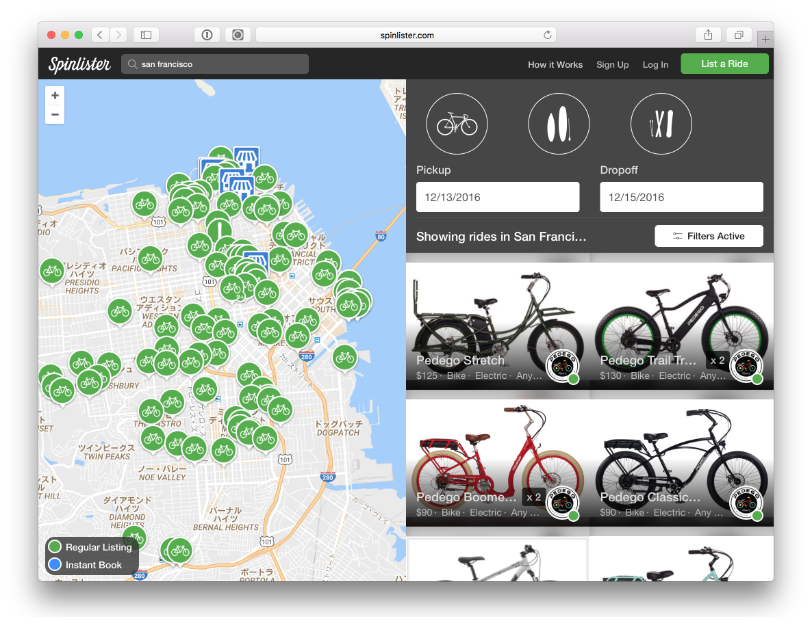Open the Pickup date picker
812x636 pixels.
tap(498, 197)
